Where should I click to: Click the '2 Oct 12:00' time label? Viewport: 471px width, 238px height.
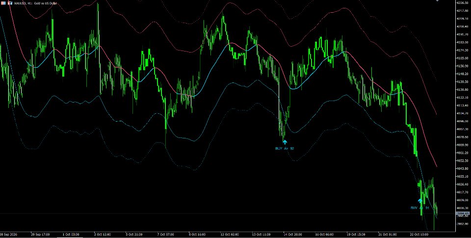[x=103, y=234]
